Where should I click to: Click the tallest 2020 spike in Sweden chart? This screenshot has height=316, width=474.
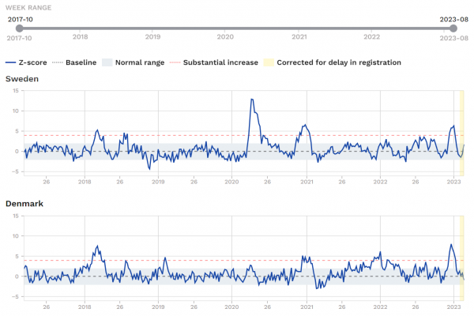click(x=251, y=100)
